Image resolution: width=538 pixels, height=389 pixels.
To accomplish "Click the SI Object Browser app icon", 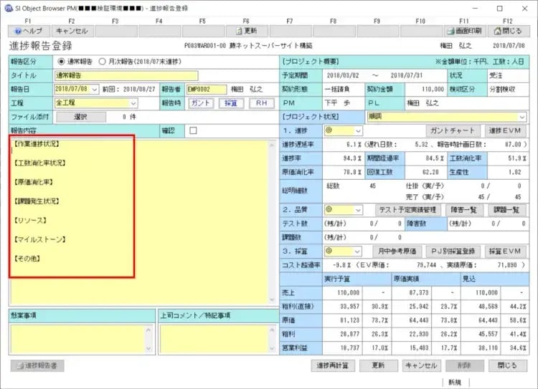I will [7, 7].
